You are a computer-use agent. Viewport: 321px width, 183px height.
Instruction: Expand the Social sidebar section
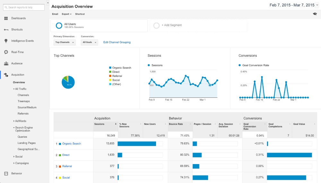[x=14, y=157]
